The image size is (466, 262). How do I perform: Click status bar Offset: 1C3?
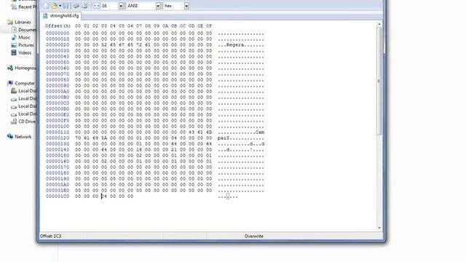[x=50, y=236]
